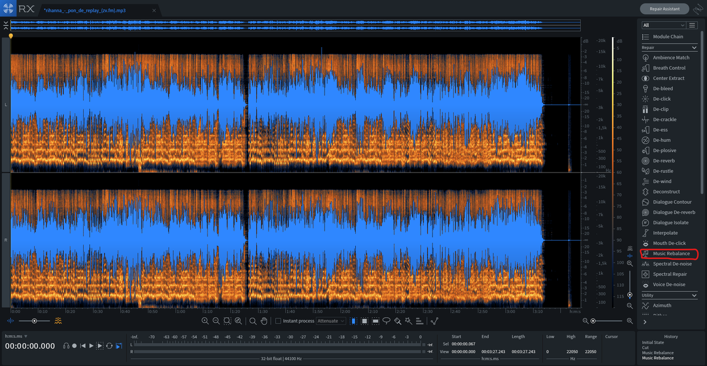Select the latest Music Rebalance history entry
Screen dimensions: 707x366
pyautogui.click(x=657, y=358)
